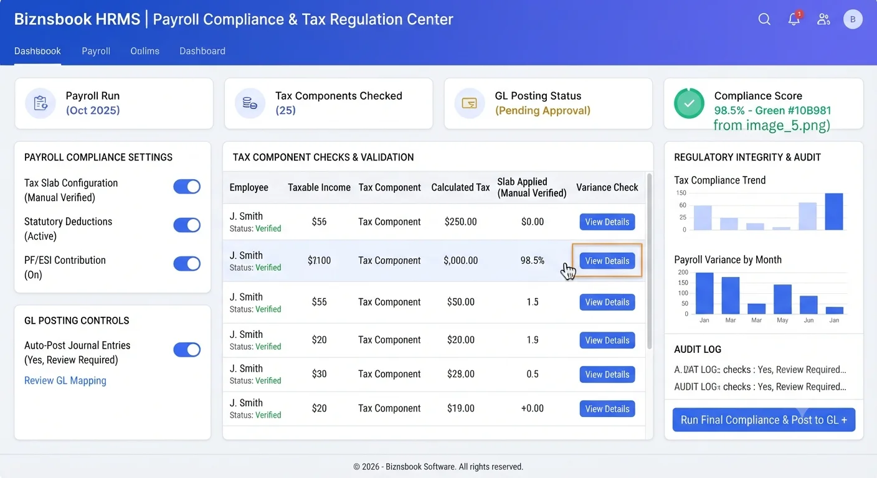Screen dimensions: 877x478
Task: Click the Tax Components Checked coins icon
Action: point(250,103)
